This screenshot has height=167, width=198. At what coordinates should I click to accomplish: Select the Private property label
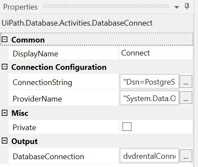[24, 128]
